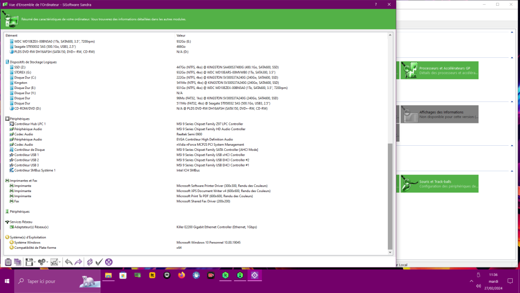This screenshot has width=520, height=293.
Task: Select the Disque Dur (C:) row
Action: pos(196,78)
